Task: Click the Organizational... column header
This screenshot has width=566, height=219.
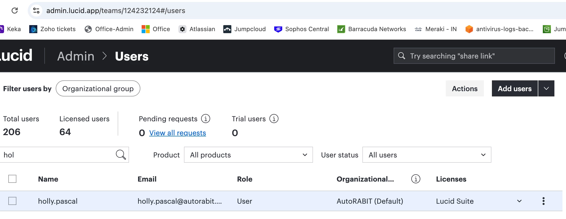Action: 365,179
